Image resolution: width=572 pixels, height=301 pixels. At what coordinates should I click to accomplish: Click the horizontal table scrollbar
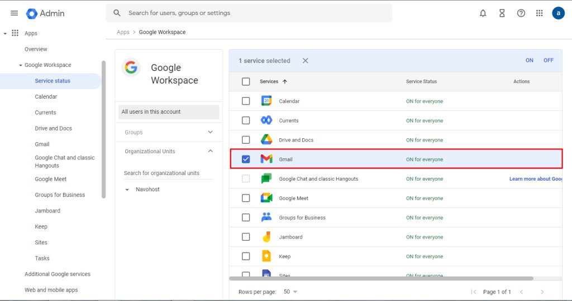pyautogui.click(x=381, y=279)
